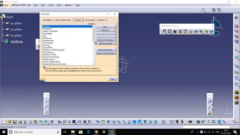Switch to User Workbenches tab
Image resolution: width=240 pixels, height=135 pixels.
(x=63, y=20)
